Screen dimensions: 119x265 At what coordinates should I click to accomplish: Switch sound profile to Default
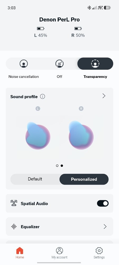[x=35, y=179]
